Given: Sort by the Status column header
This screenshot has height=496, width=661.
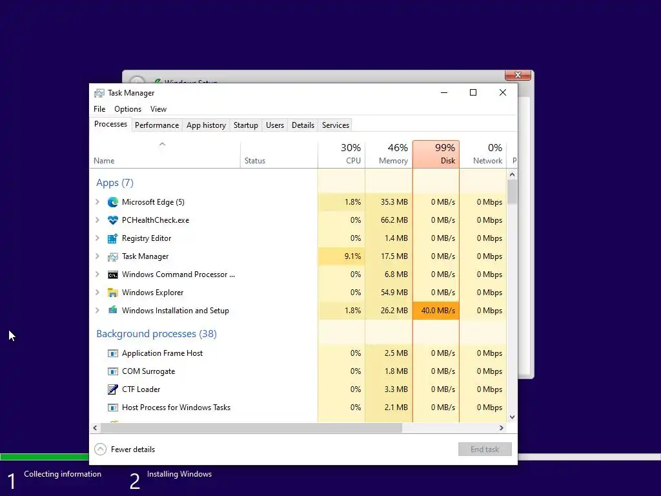Looking at the screenshot, I should [x=279, y=154].
